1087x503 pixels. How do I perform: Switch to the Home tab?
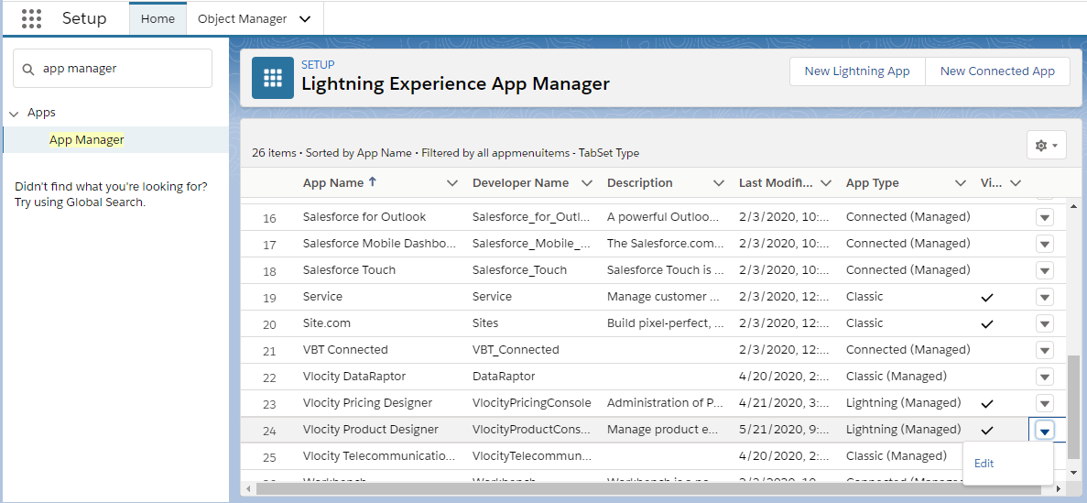[x=158, y=18]
